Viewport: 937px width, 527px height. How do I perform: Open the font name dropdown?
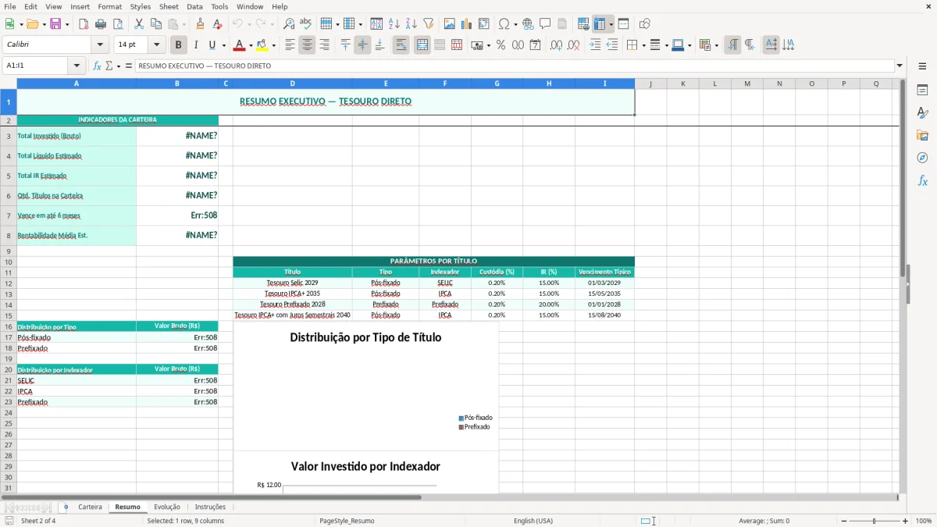point(99,45)
